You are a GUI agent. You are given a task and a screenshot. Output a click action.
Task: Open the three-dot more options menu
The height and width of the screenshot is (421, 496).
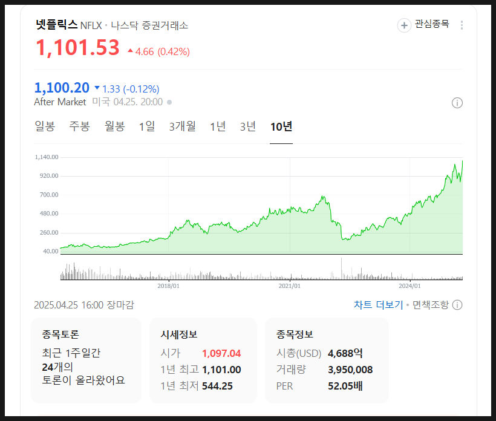pyautogui.click(x=462, y=25)
